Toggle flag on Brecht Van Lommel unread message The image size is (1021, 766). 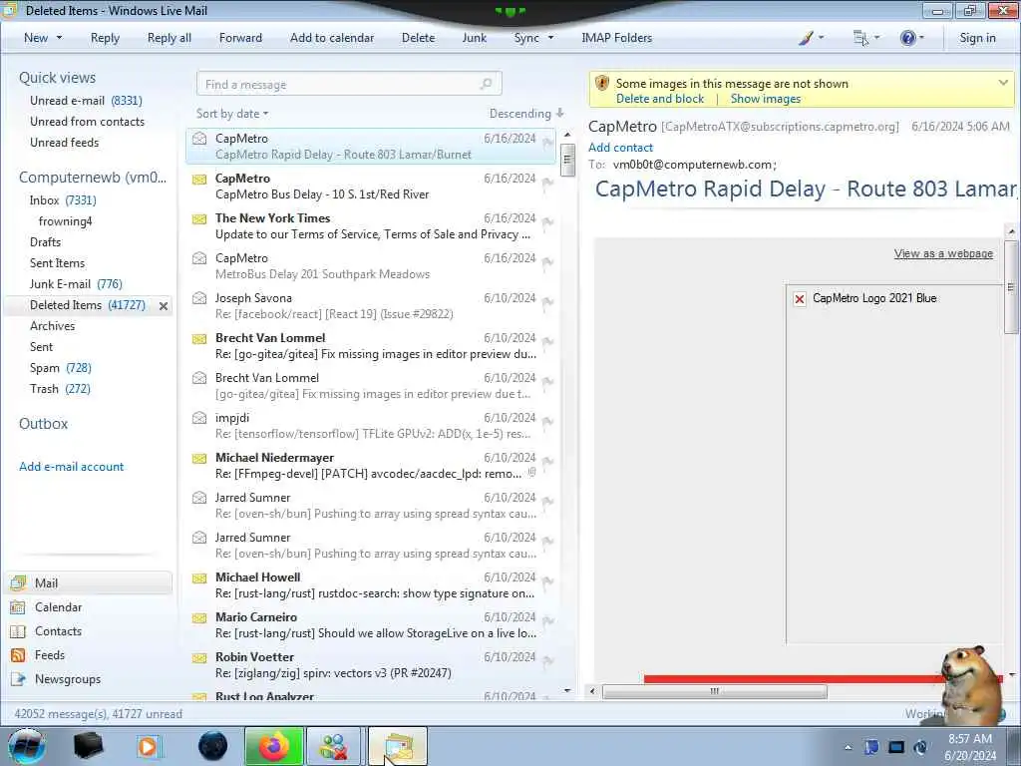547,341
